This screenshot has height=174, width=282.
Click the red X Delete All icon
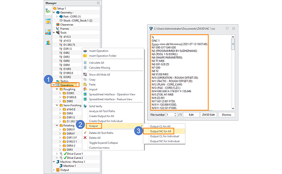(x=85, y=138)
